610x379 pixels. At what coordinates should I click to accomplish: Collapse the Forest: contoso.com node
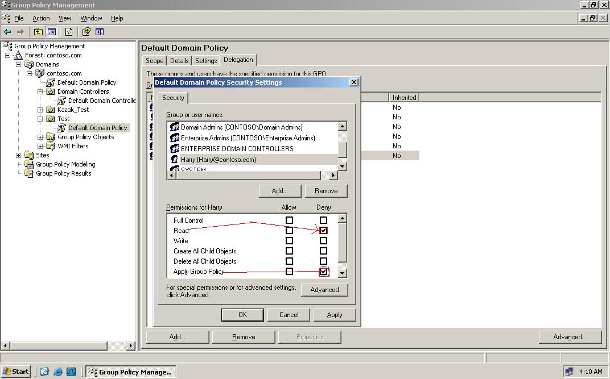8,55
